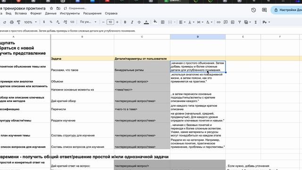Screen dimensions: 302x170
Task: Click the formula bar text
Action: point(67,31)
